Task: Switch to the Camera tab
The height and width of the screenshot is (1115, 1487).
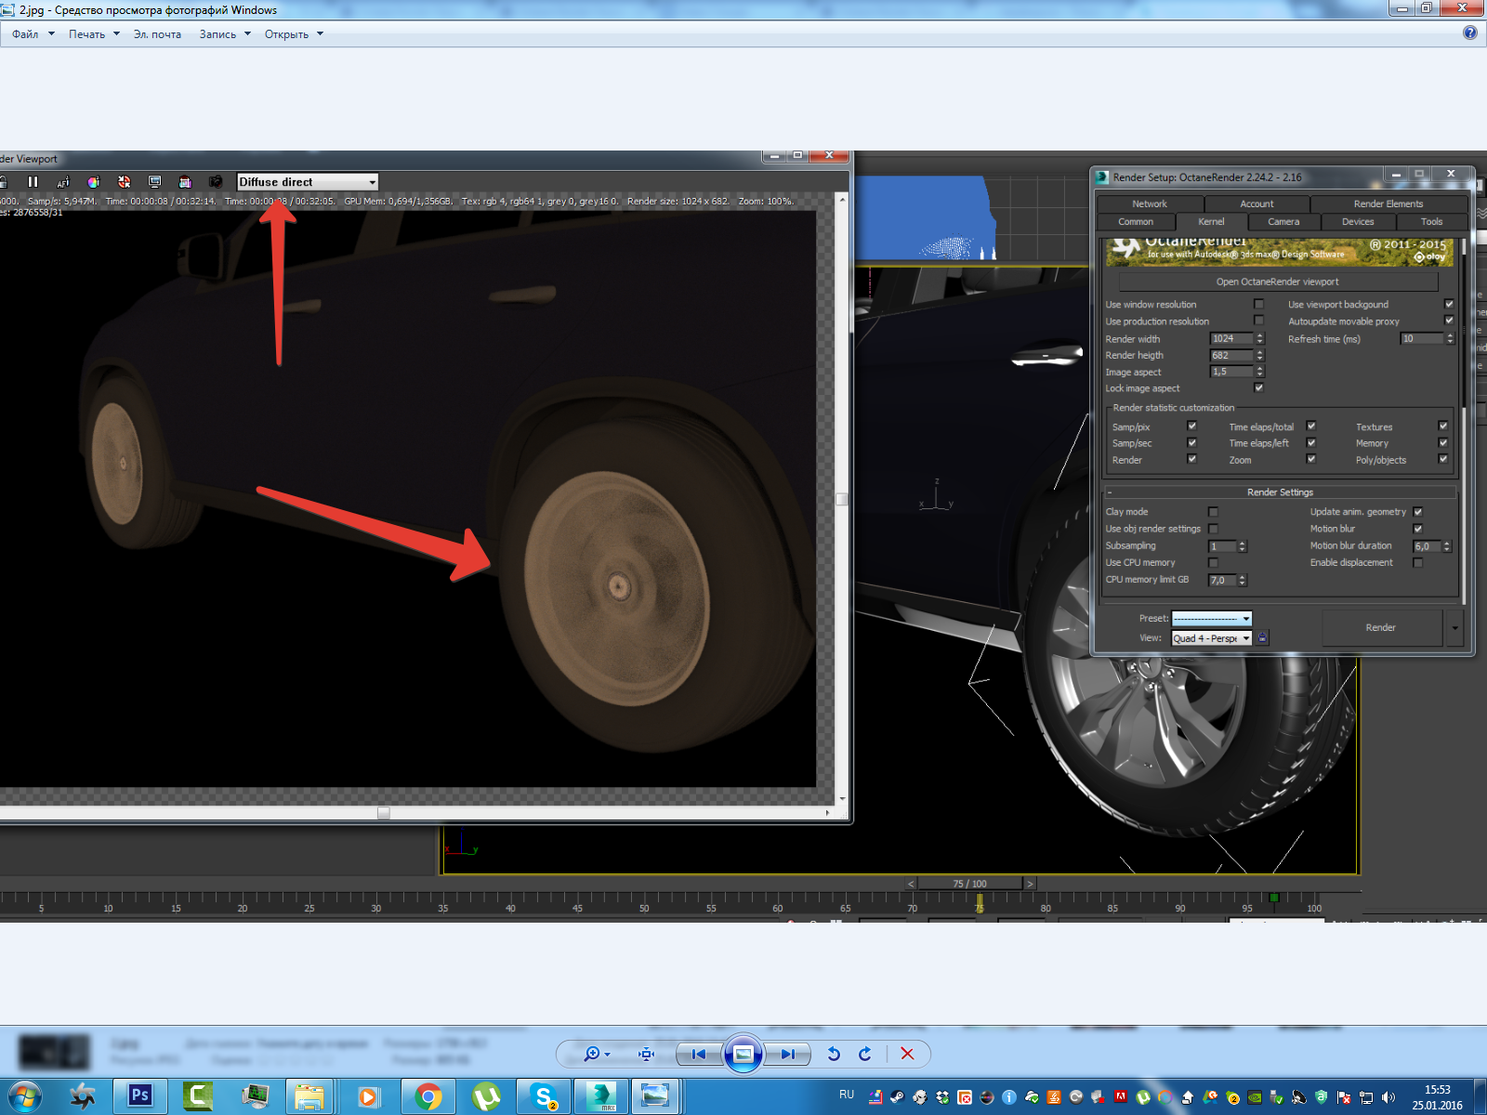Action: [1283, 222]
